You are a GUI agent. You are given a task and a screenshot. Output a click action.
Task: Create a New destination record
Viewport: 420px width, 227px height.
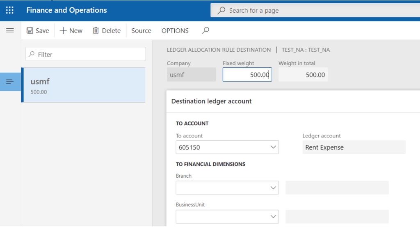pyautogui.click(x=71, y=30)
